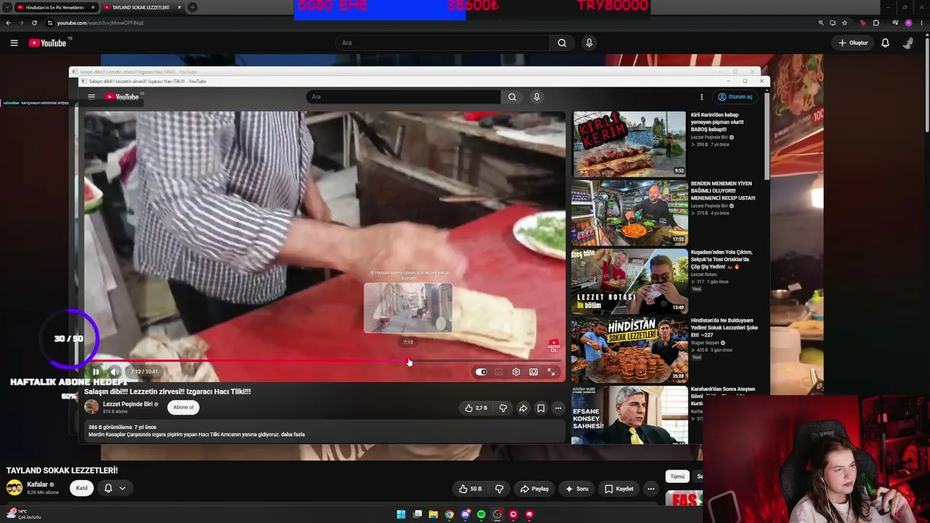Switch to the 'Hindistan'ın En Pis Yemeklerini' tab
The image size is (930, 523).
(x=57, y=7)
